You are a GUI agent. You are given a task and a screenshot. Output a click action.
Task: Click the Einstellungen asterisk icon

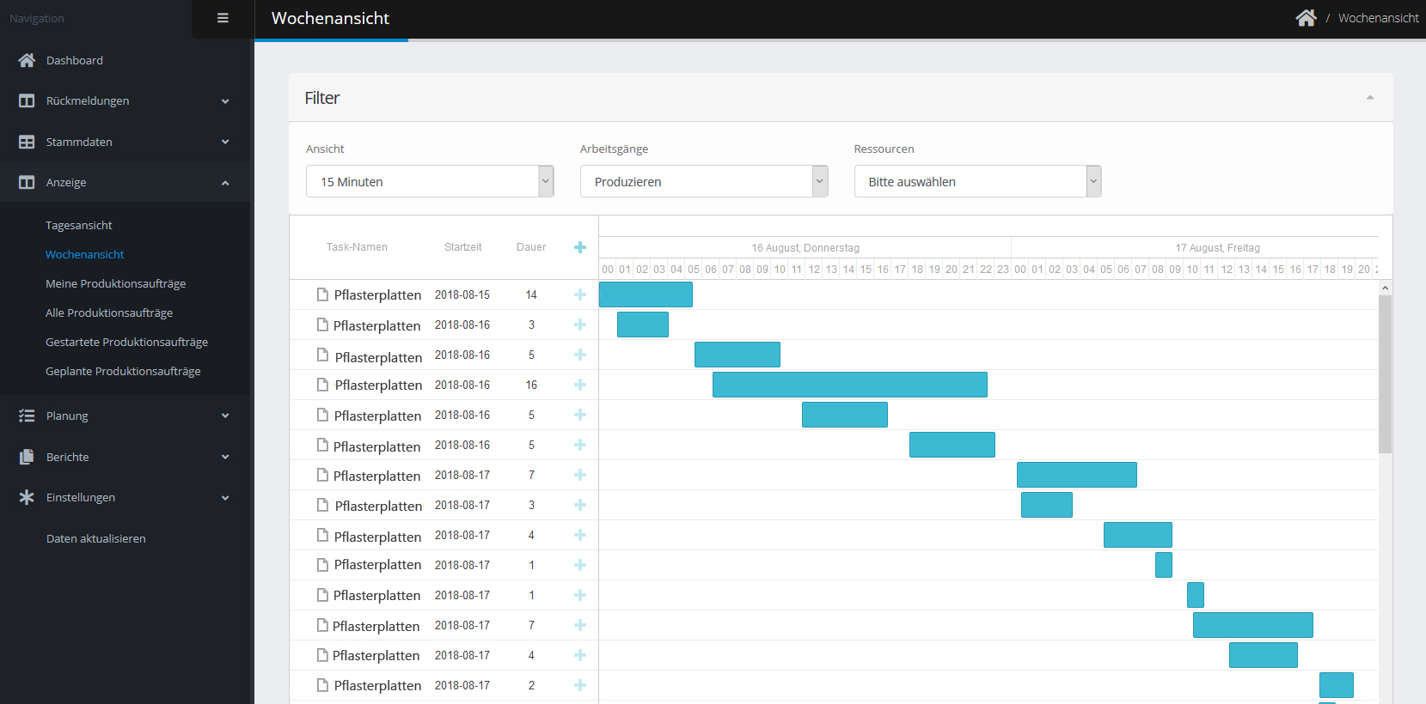coord(27,497)
